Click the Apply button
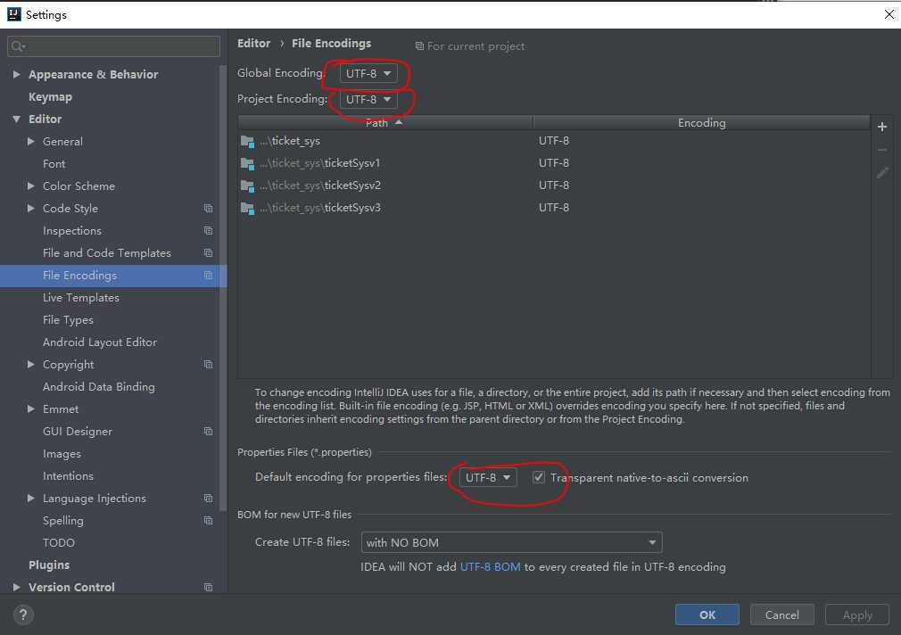Image resolution: width=901 pixels, height=635 pixels. (x=857, y=614)
